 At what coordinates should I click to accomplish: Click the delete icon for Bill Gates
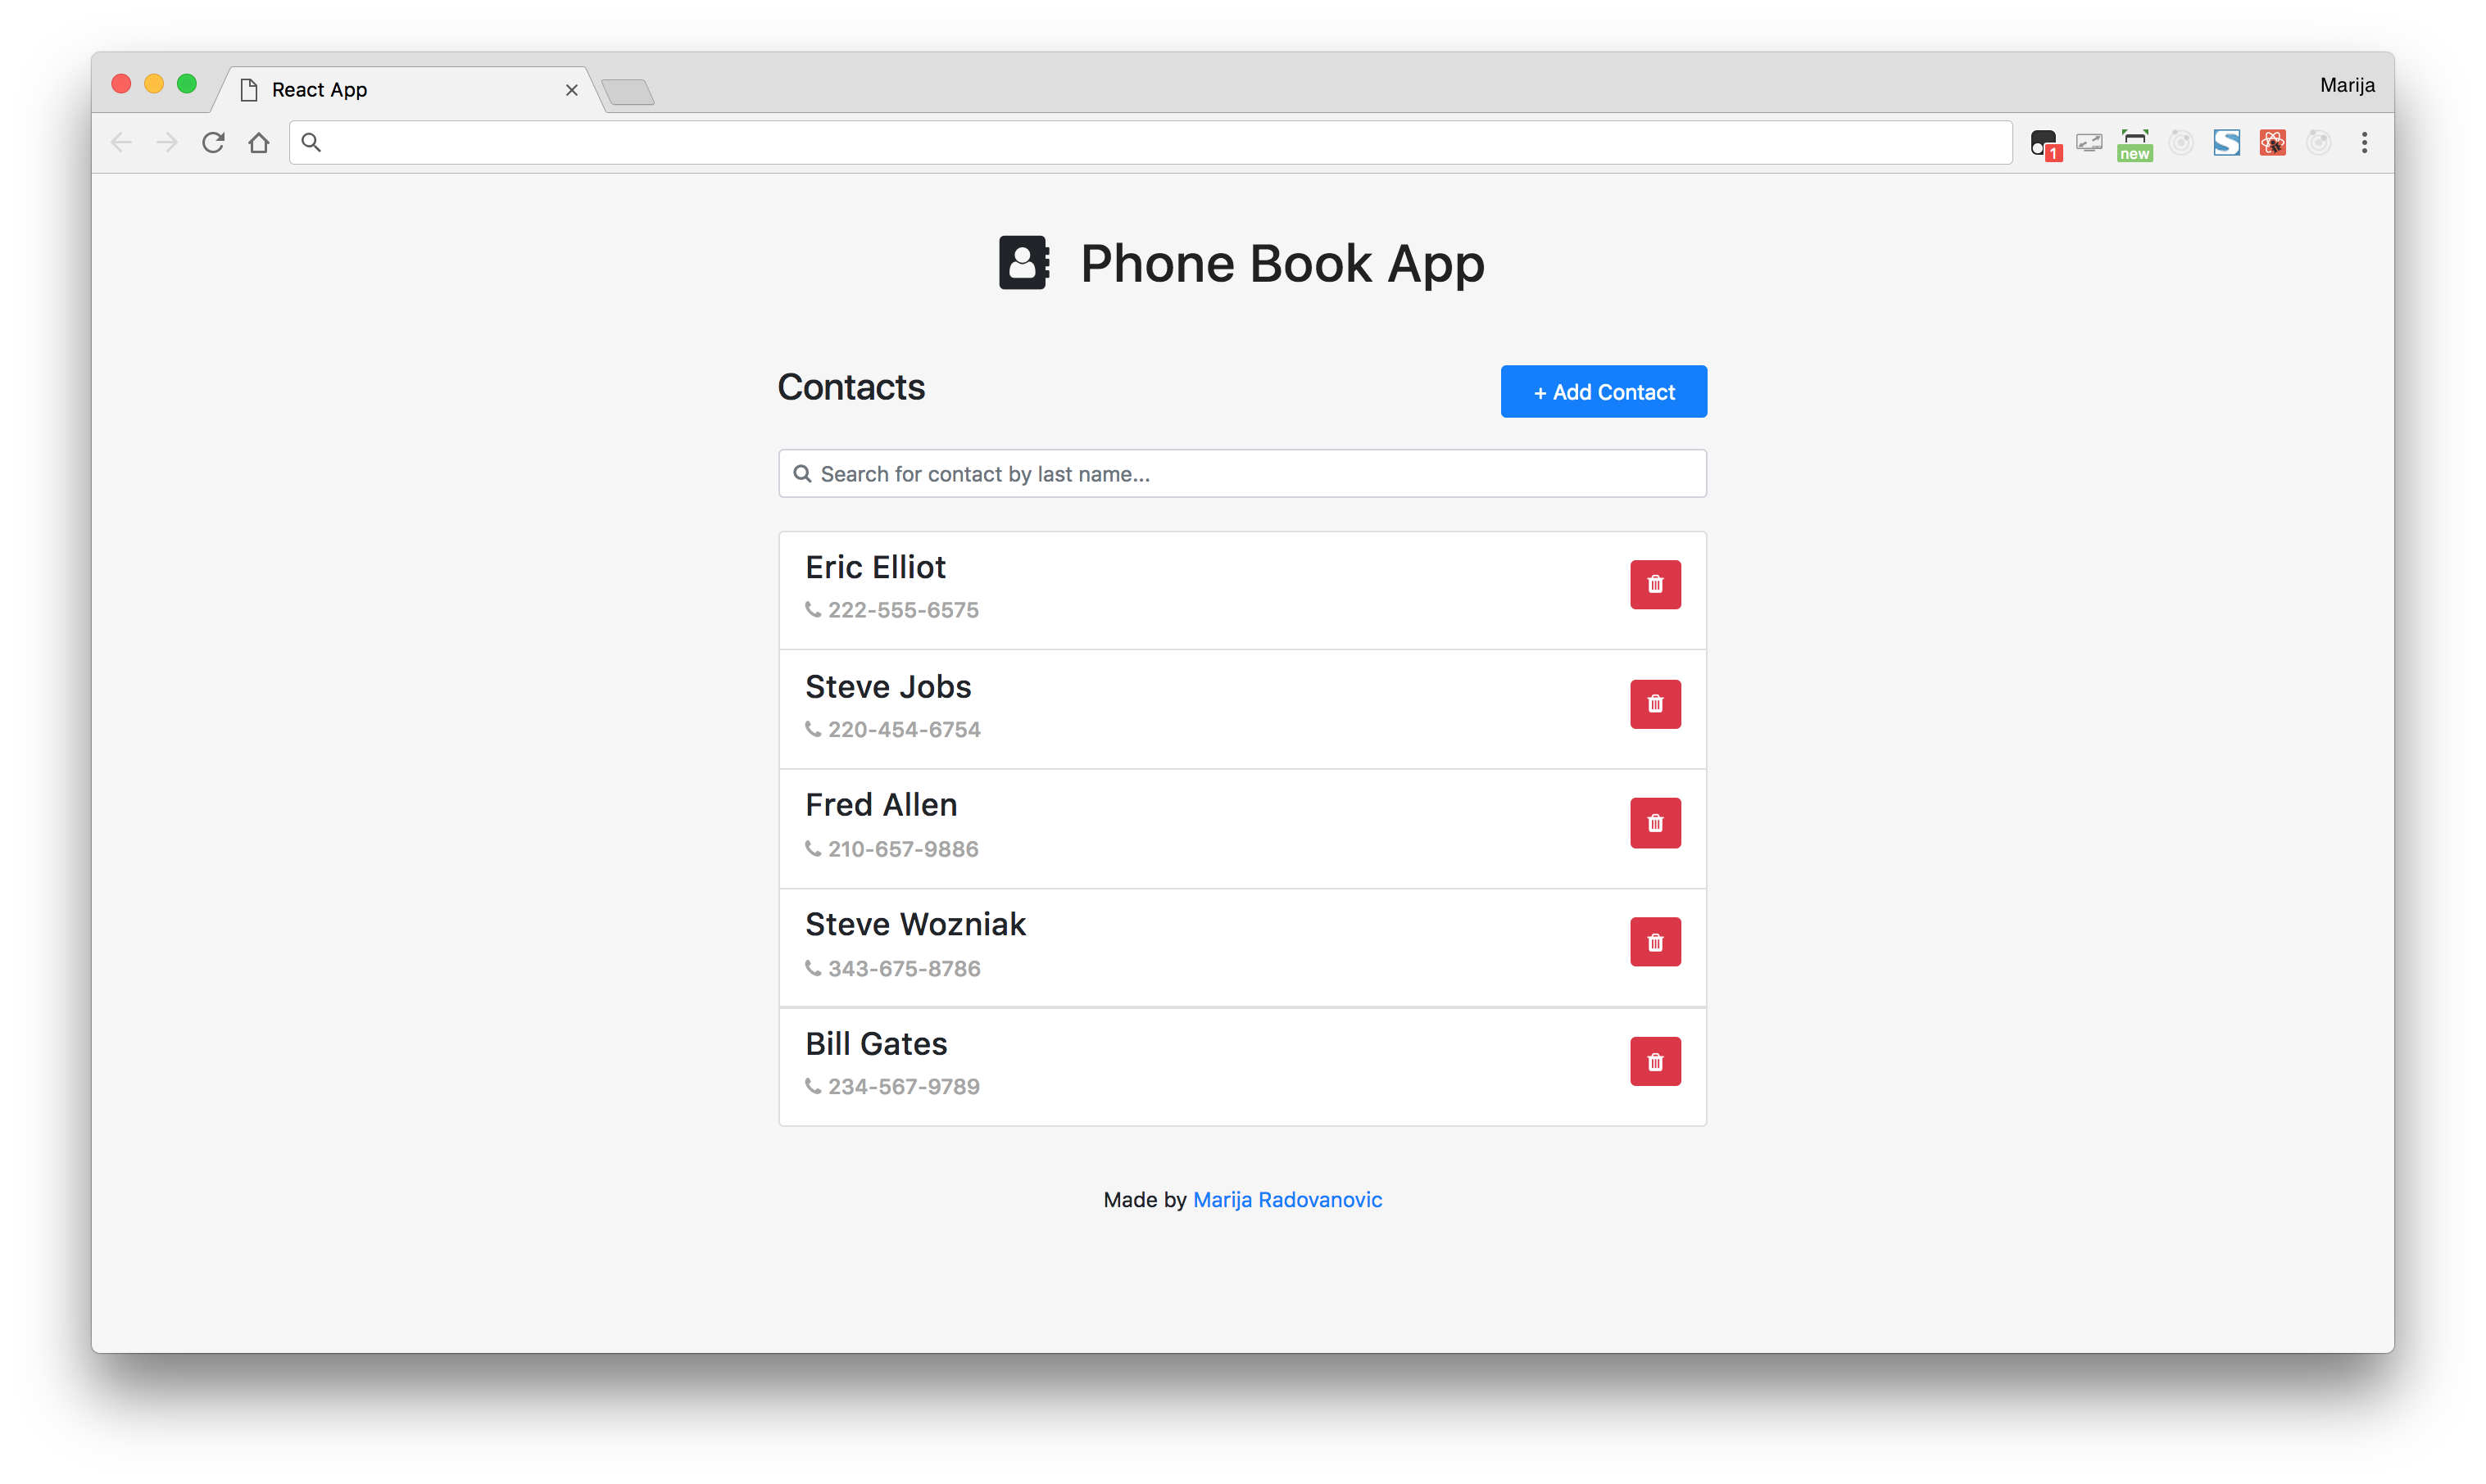(1654, 1061)
